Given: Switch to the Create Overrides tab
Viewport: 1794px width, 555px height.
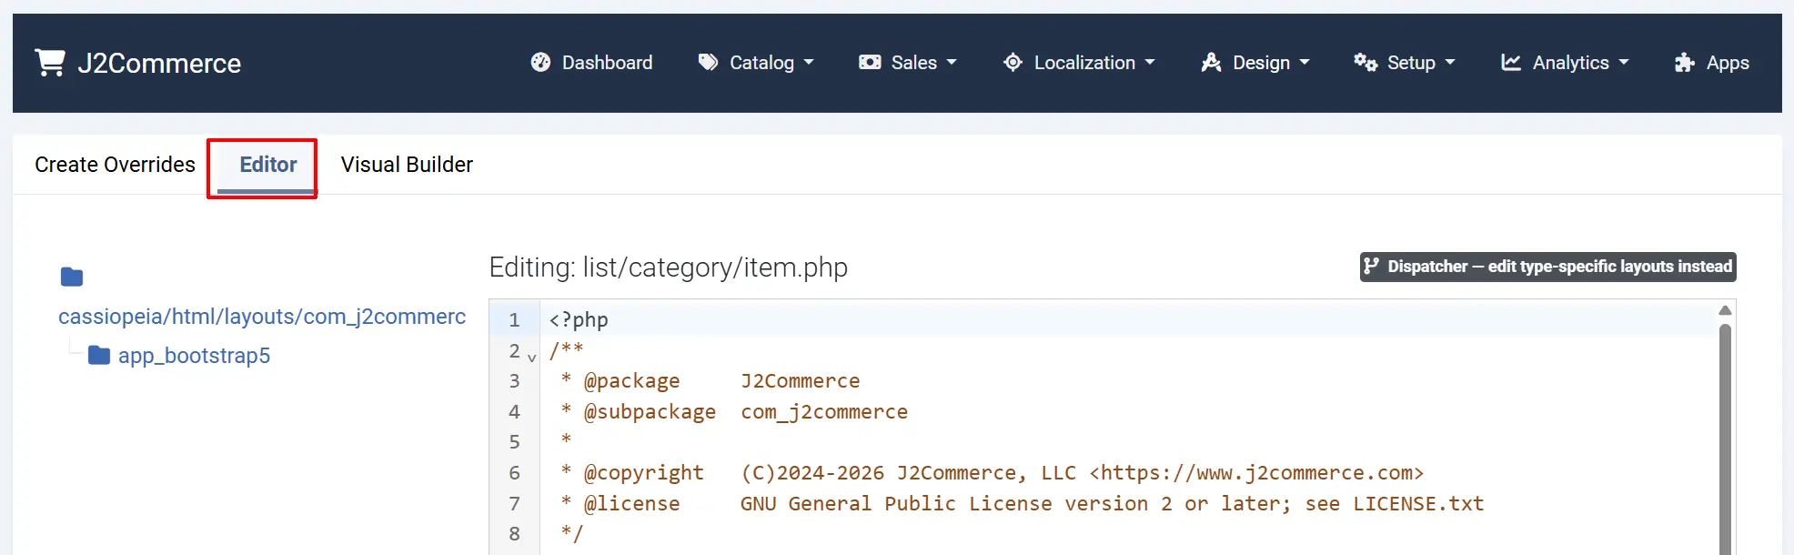Looking at the screenshot, I should click(x=115, y=165).
